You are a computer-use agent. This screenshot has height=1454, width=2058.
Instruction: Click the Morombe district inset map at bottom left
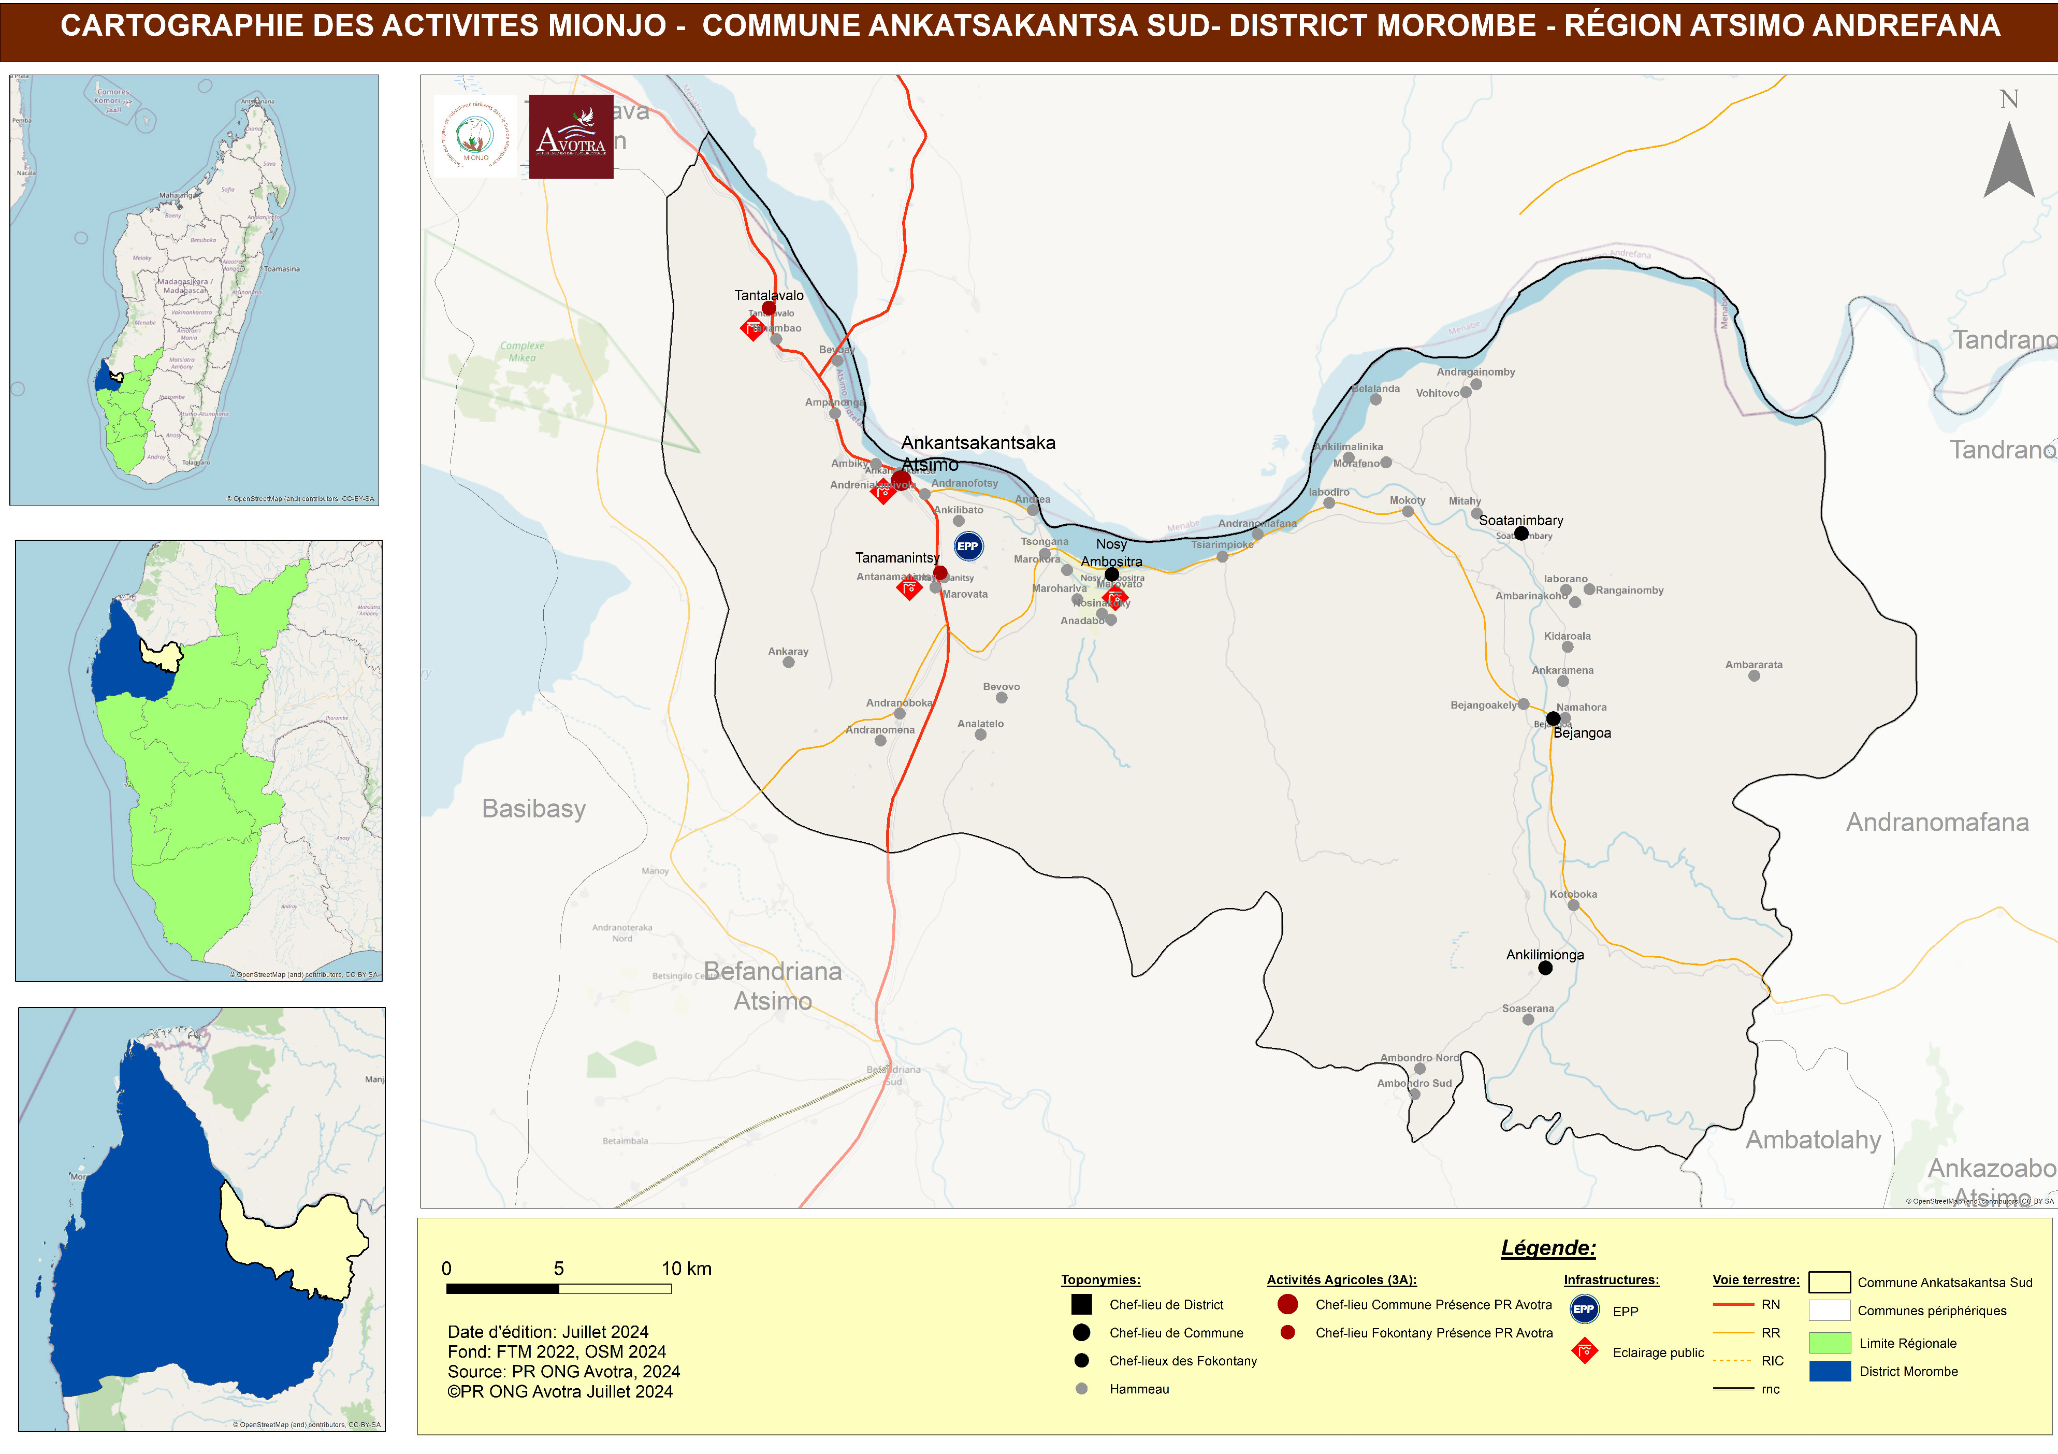(x=201, y=1218)
